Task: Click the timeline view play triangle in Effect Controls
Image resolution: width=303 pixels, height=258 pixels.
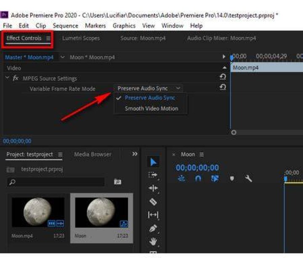Action: tap(224, 57)
